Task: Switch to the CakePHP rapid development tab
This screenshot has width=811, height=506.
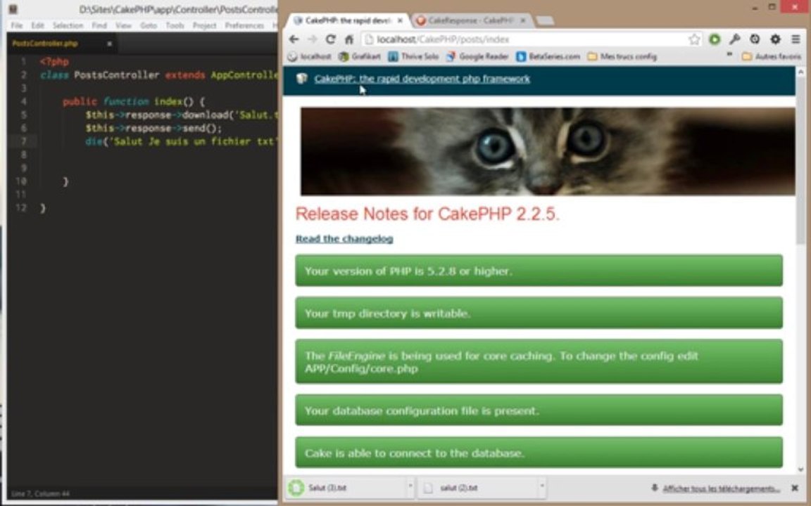Action: pos(348,20)
